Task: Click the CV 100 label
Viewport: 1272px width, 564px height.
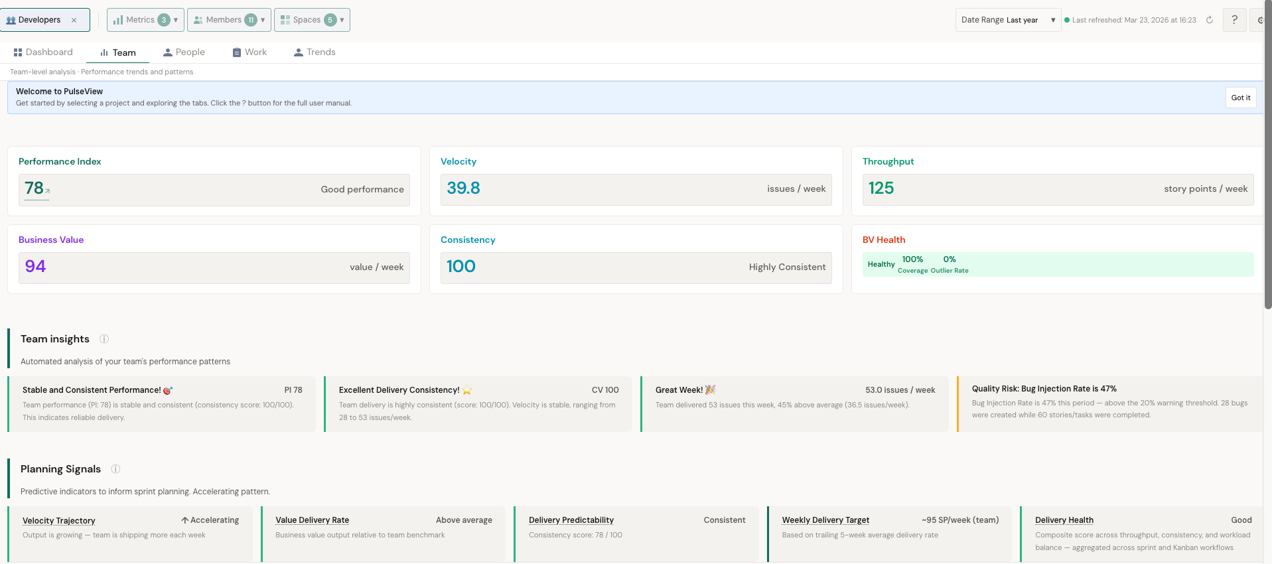Action: pyautogui.click(x=605, y=390)
